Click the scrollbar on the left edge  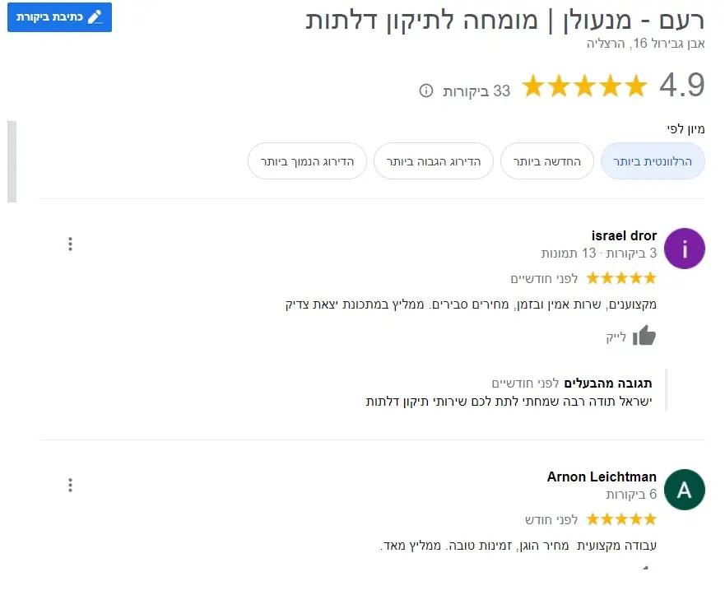tap(12, 160)
